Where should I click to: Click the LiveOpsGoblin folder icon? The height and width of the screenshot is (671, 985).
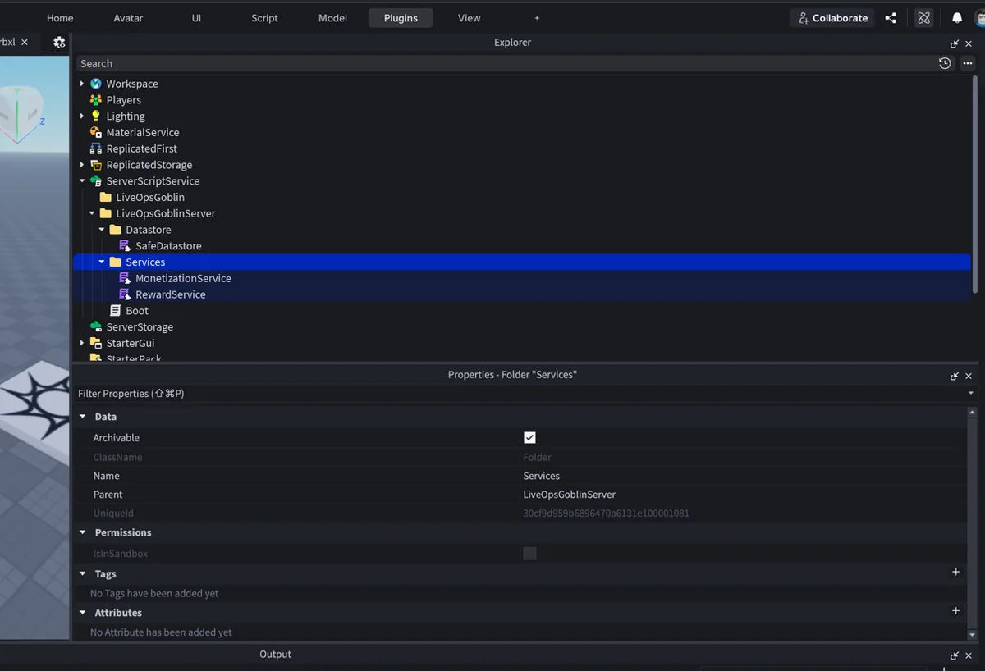coord(106,197)
